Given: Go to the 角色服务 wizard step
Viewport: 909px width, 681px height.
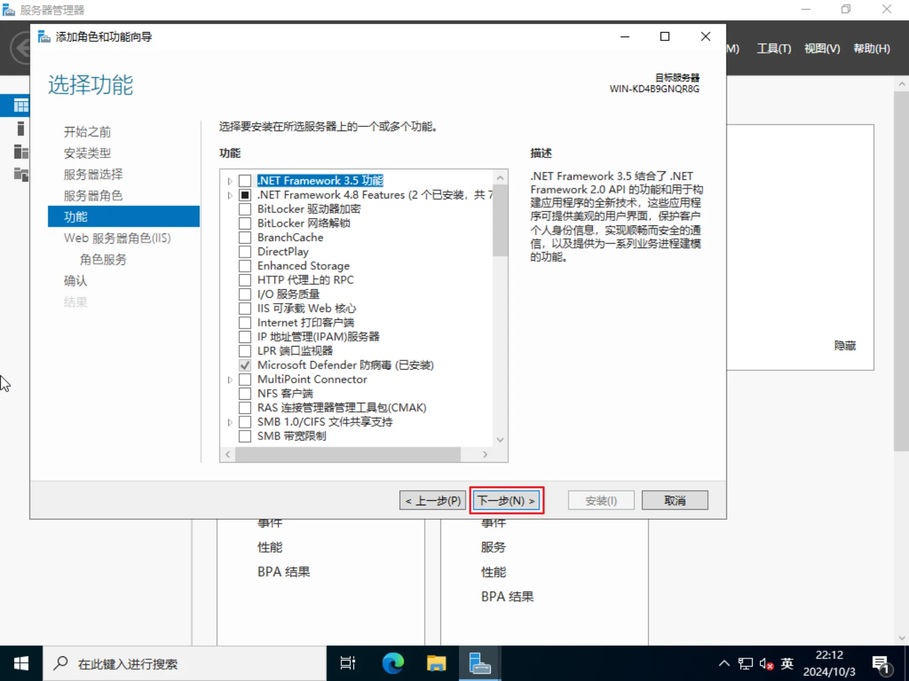Looking at the screenshot, I should 103,259.
